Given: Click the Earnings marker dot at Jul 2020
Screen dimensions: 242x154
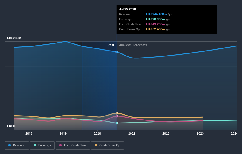Looking at the screenshot, I should [x=117, y=123].
